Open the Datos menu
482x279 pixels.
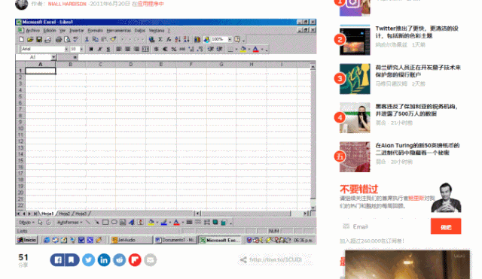click(x=139, y=30)
